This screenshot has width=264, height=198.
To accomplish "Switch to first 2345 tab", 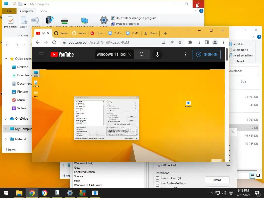I will [115, 33].
